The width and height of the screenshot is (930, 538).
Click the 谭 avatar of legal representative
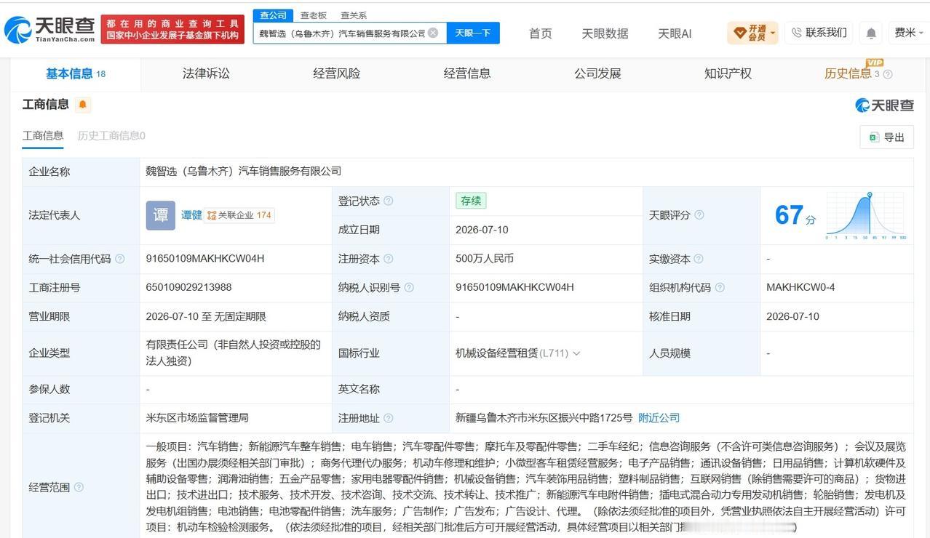tap(161, 215)
